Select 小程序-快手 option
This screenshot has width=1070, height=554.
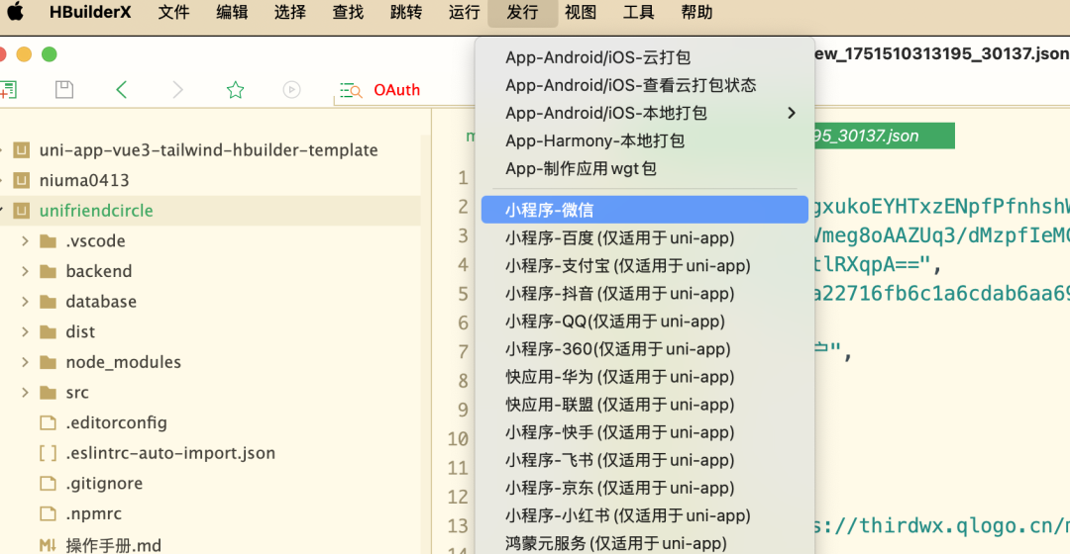point(644,432)
